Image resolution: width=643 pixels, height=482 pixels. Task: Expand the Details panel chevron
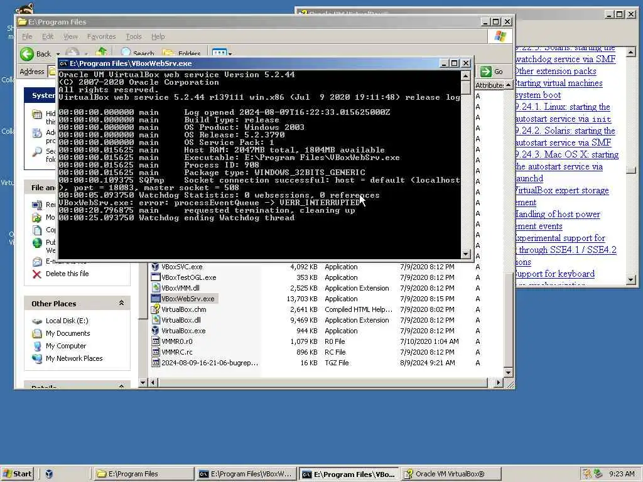[x=121, y=386]
